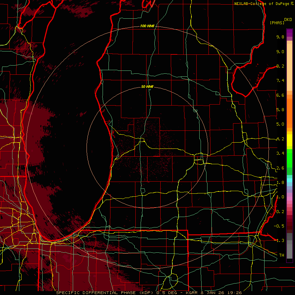Click the 1.8 scale value

pos(280,183)
